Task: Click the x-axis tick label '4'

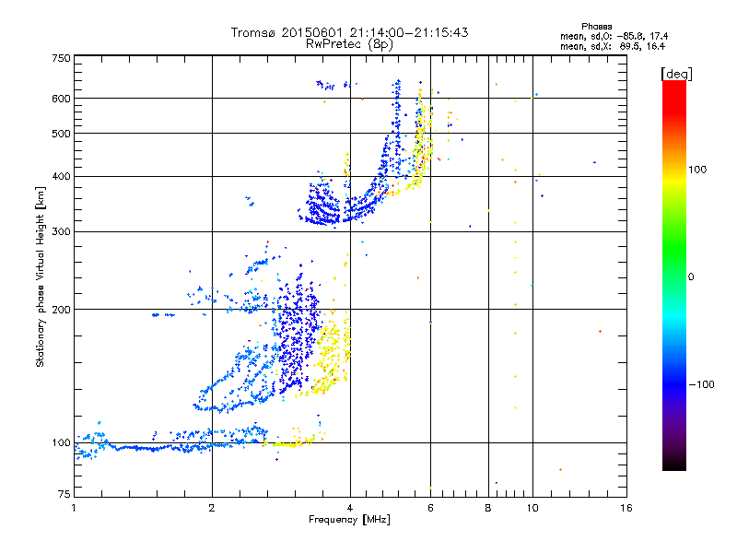Action: point(350,508)
